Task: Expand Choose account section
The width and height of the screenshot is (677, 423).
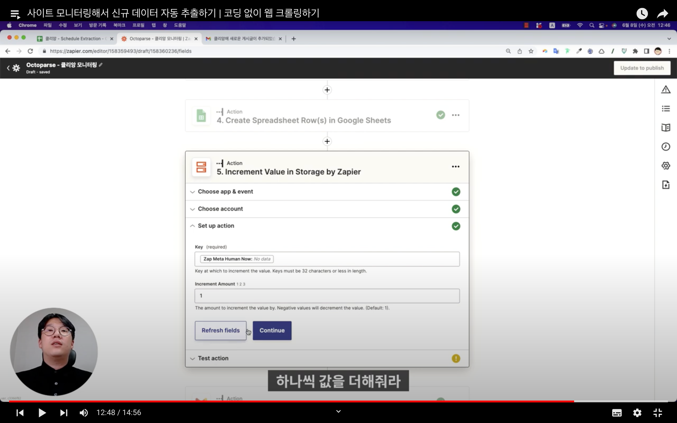Action: (x=327, y=209)
